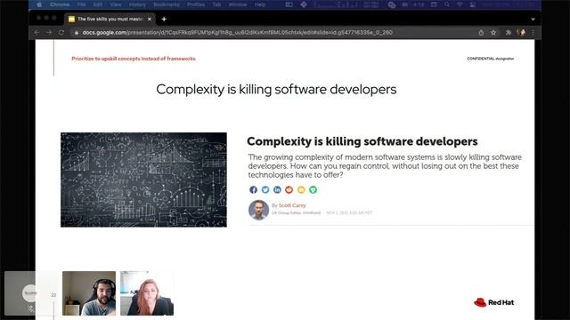Screen dimensions: 570x320
Task: Open the History menu
Action: [x=137, y=4]
